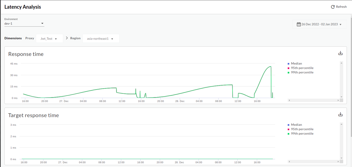Click Response time legend scroll down arrow
This screenshot has height=167, width=352.
(x=341, y=97)
